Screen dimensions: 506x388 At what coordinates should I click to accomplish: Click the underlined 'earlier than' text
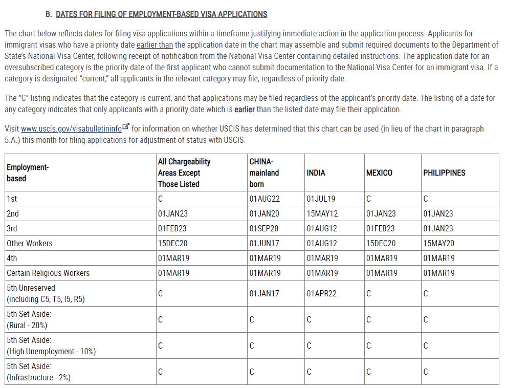coord(155,45)
